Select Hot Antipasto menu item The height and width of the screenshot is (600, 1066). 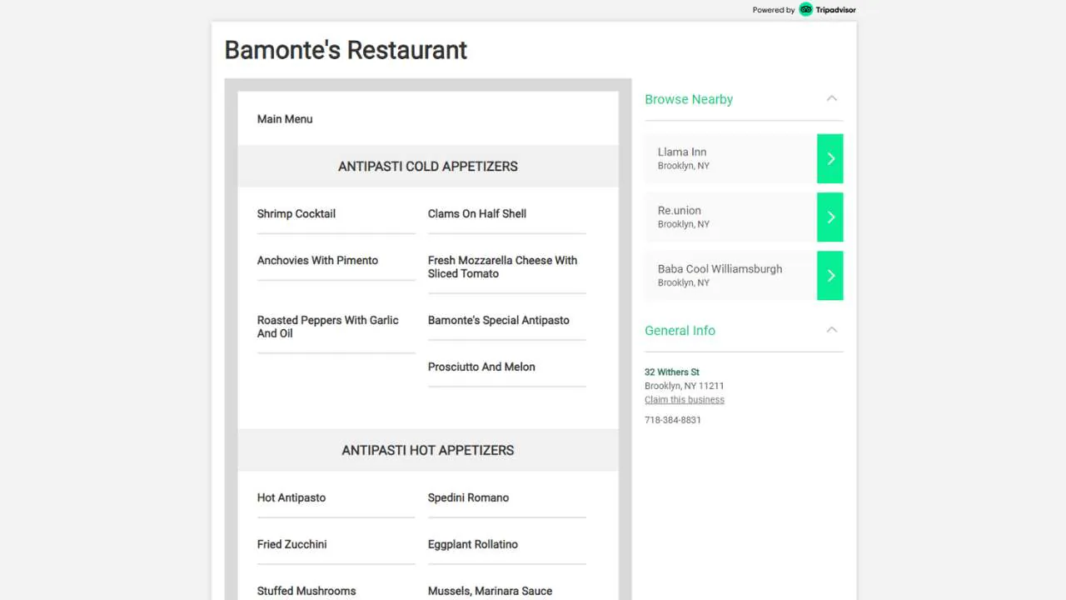tap(291, 498)
